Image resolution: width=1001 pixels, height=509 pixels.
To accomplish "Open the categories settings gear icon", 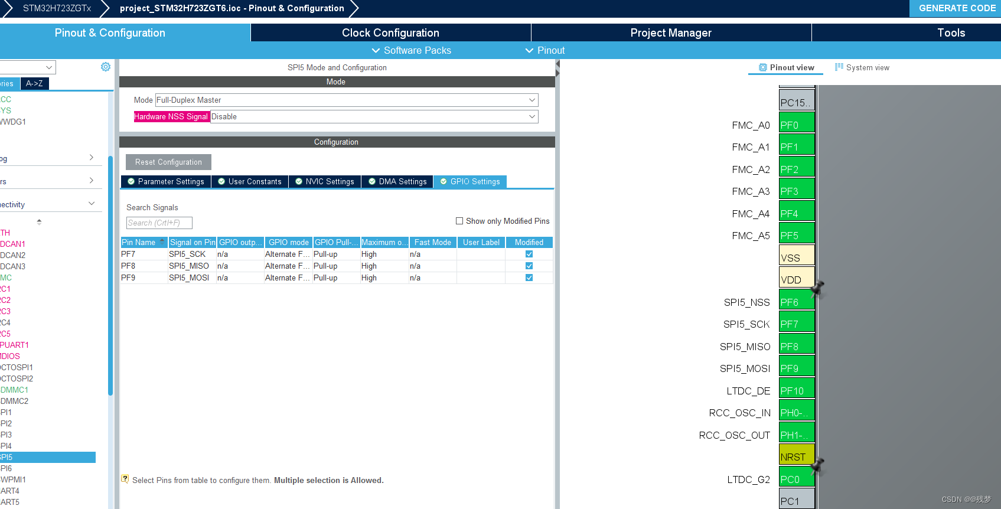I will click(106, 67).
